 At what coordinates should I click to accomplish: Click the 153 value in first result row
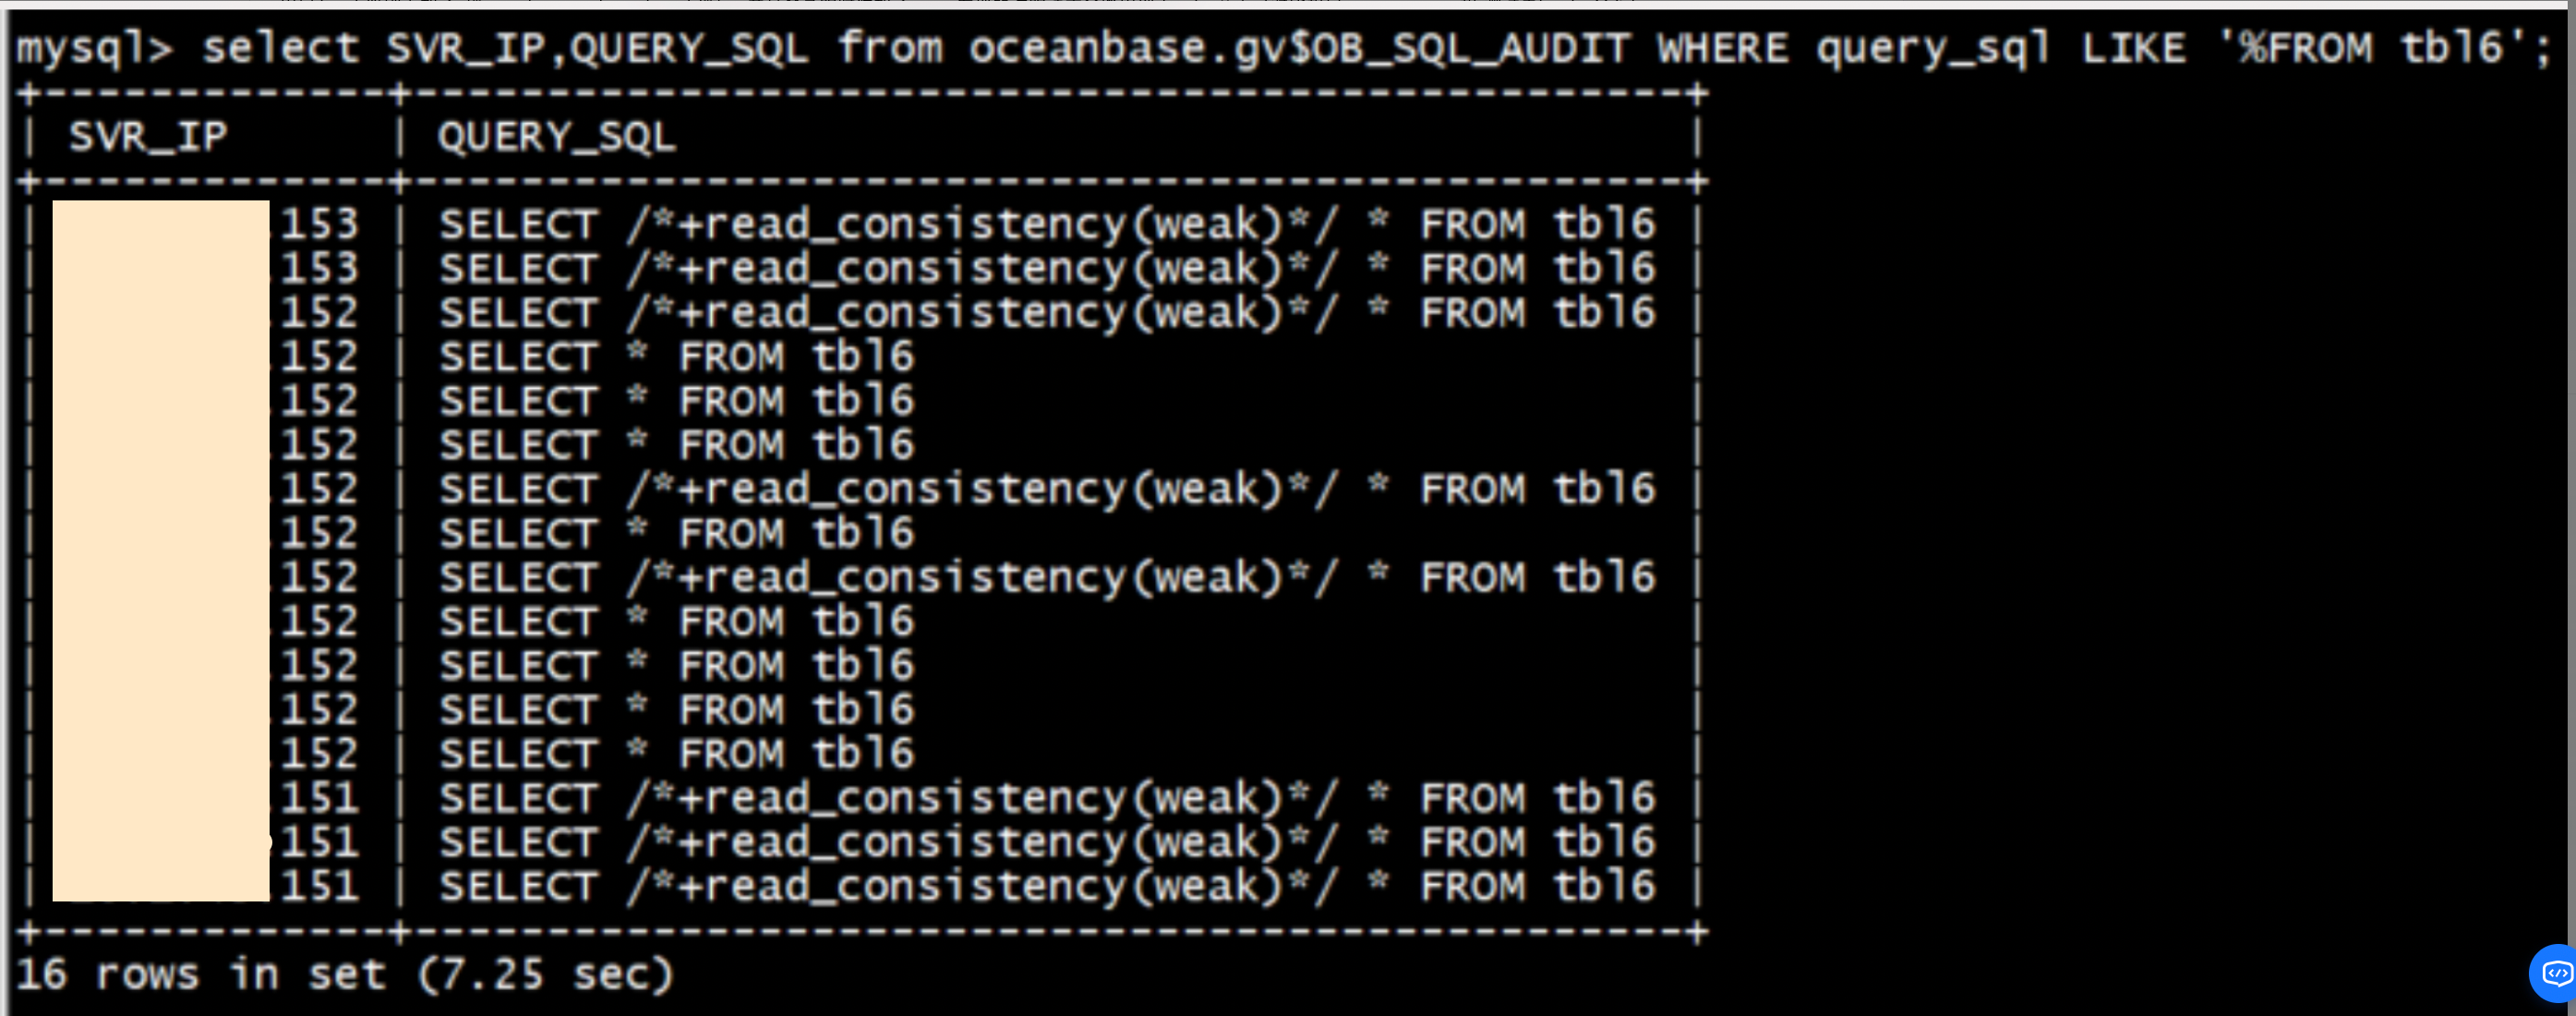319,224
